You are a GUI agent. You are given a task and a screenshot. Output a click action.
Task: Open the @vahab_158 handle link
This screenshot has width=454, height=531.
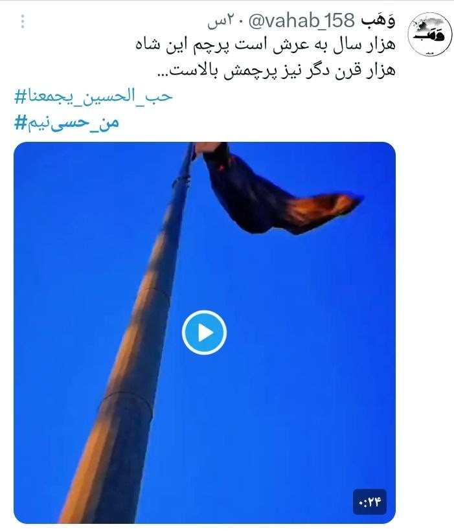pos(302,21)
